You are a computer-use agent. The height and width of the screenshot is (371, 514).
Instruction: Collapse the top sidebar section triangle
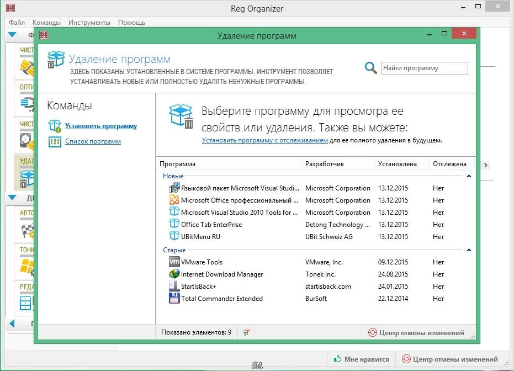(x=12, y=34)
